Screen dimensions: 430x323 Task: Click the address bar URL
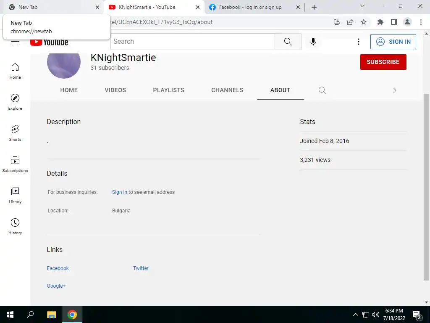coord(161,22)
